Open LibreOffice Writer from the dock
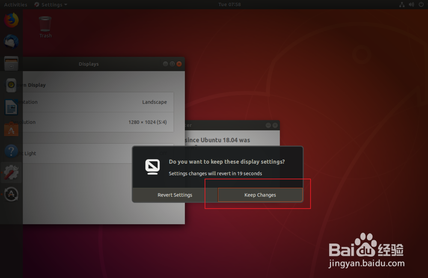 11,107
